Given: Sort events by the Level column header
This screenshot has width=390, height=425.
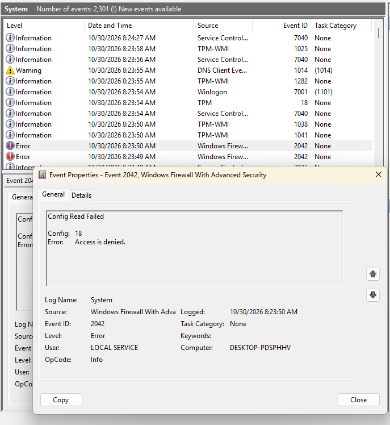Looking at the screenshot, I should pos(44,26).
